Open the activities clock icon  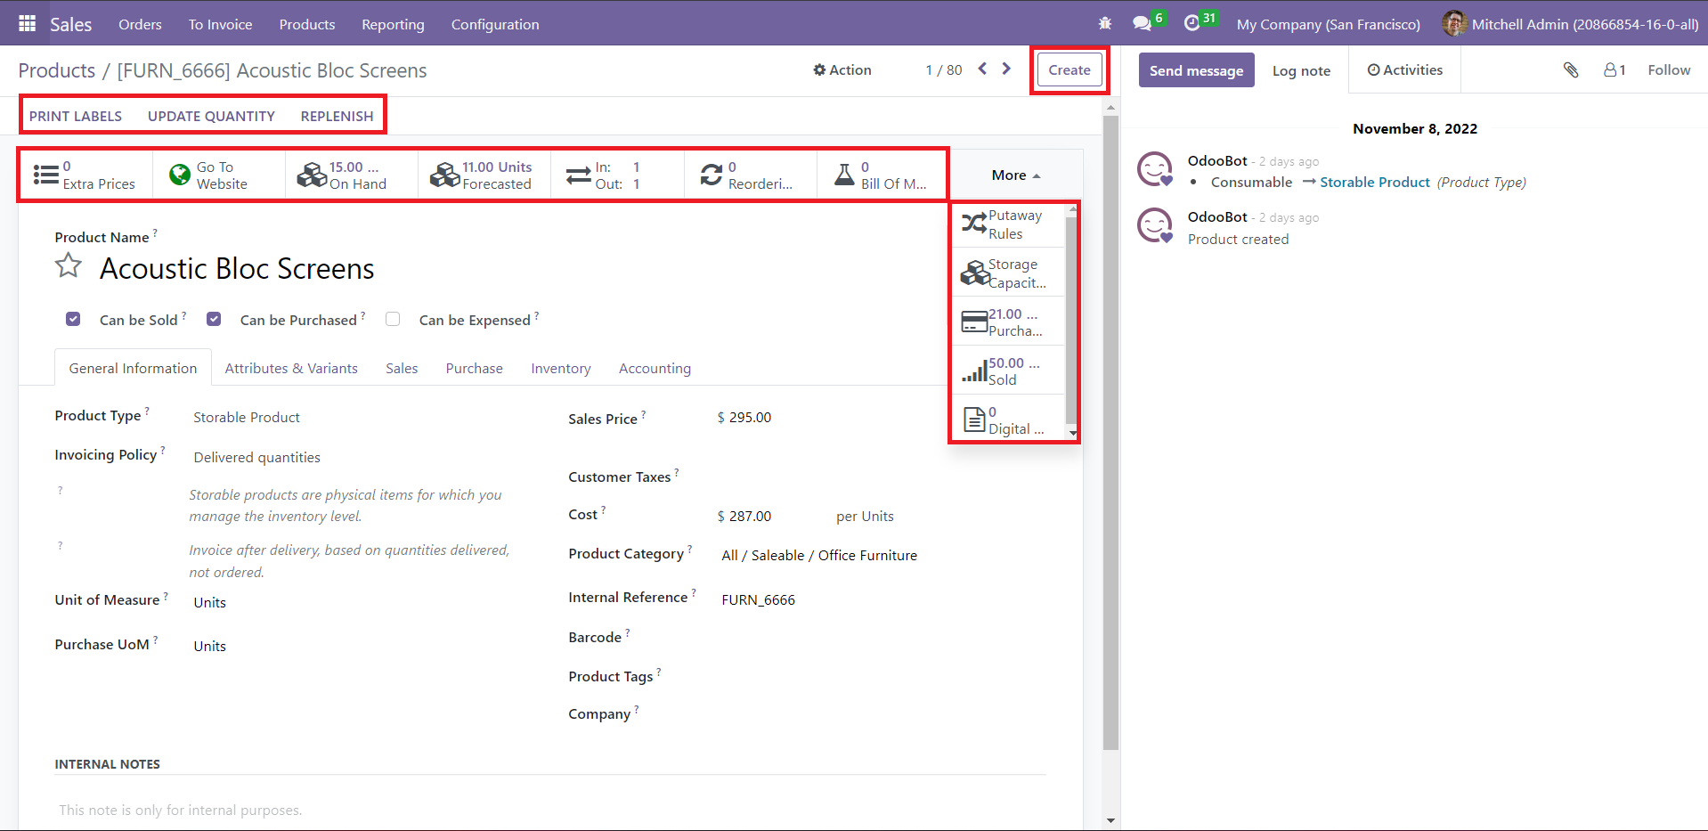(x=1192, y=24)
